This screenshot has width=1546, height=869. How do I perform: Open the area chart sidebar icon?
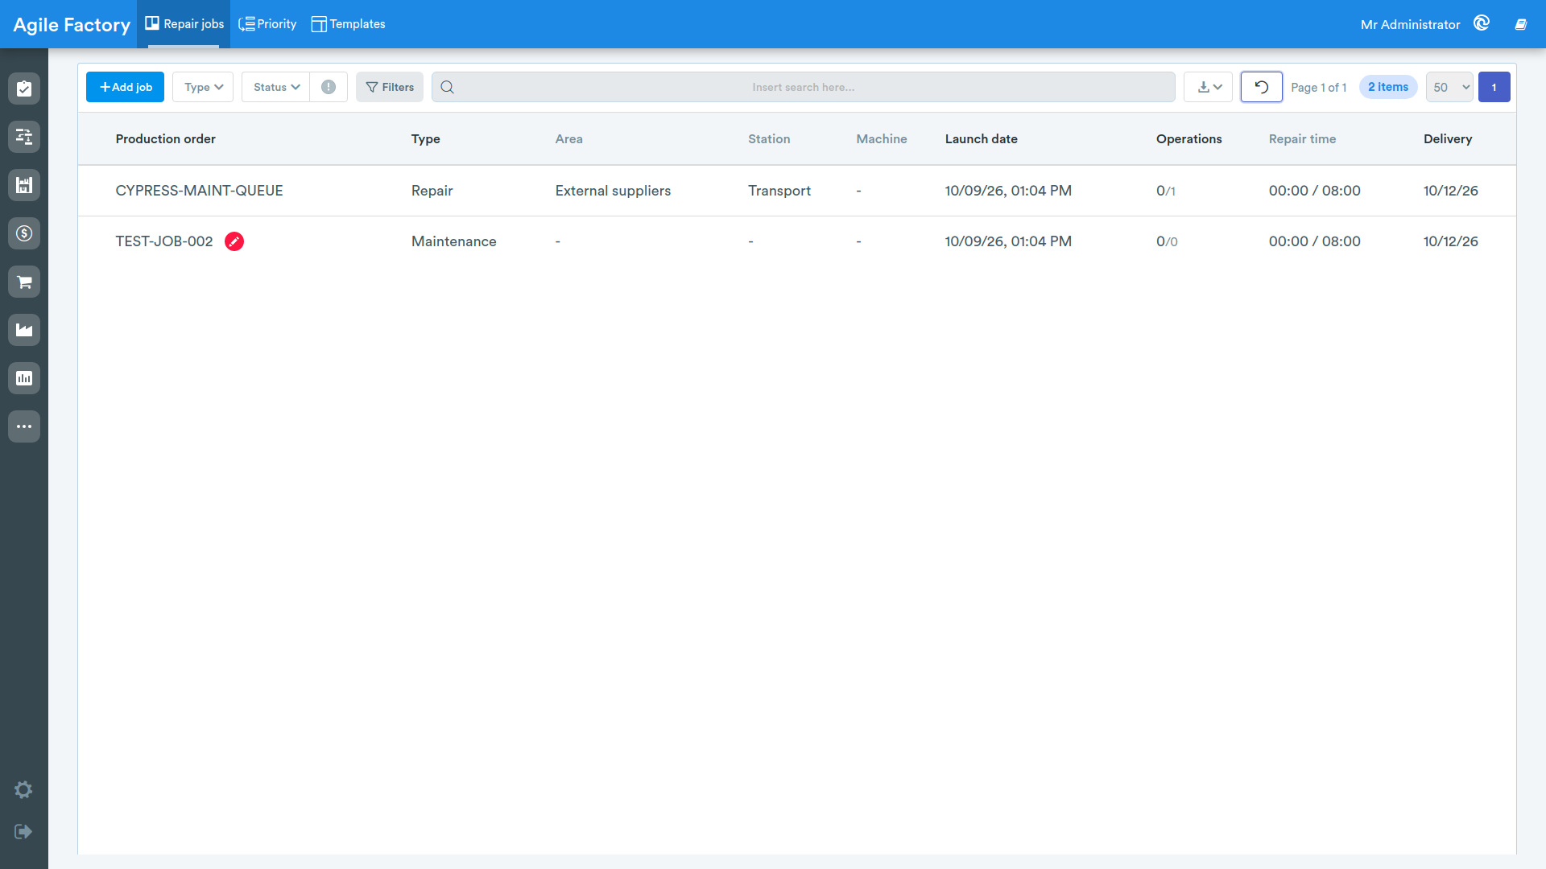24,330
